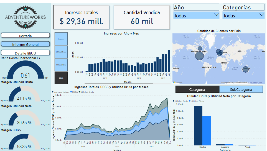Click the Microsoft Bing logo on map
267x151 pixels.
pyautogui.click(x=177, y=82)
